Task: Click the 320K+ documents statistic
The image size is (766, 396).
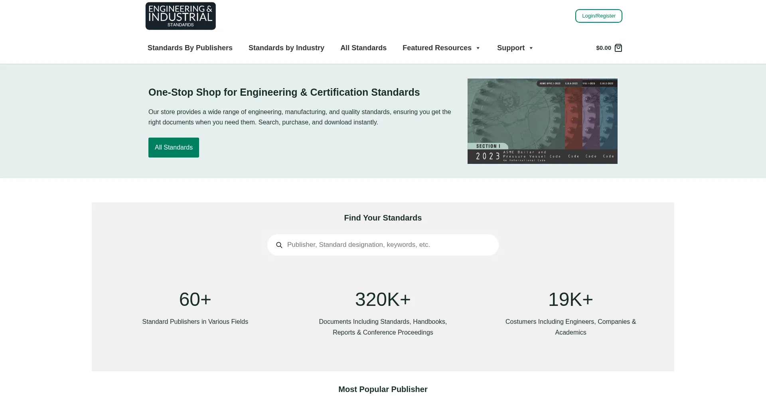Action: pyautogui.click(x=383, y=299)
